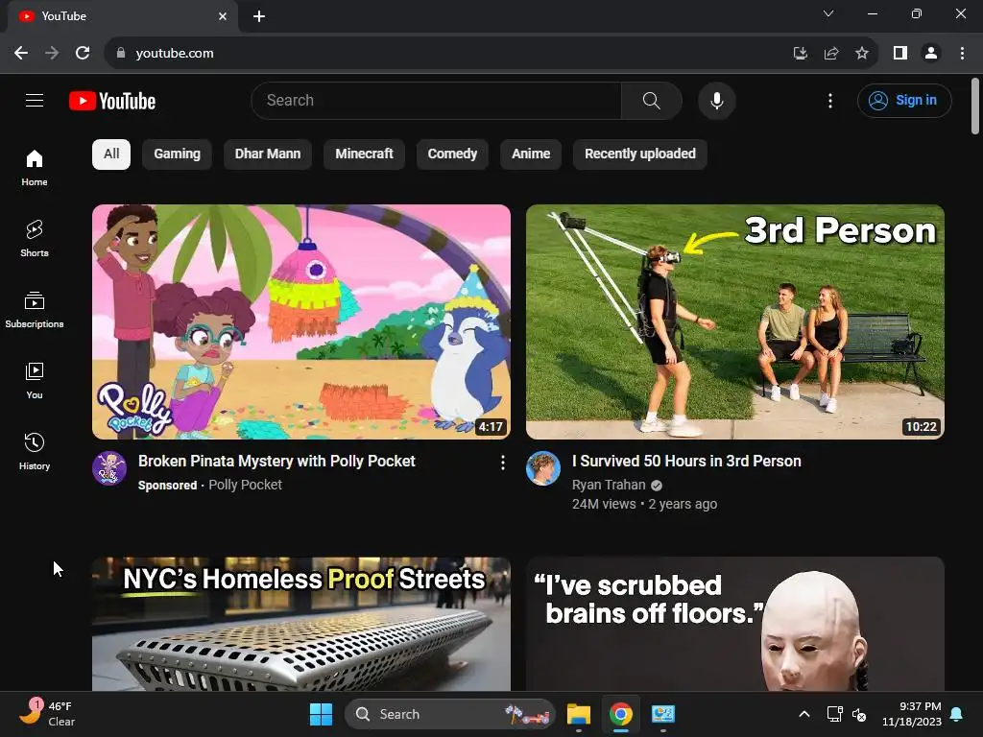Open the Chrome three-dot menu
The width and height of the screenshot is (983, 737).
click(x=962, y=54)
